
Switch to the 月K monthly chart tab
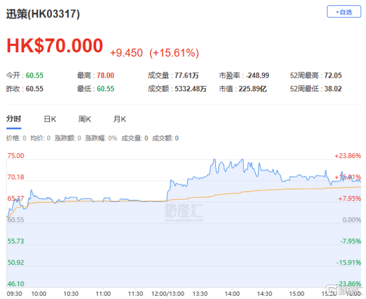[x=120, y=119]
